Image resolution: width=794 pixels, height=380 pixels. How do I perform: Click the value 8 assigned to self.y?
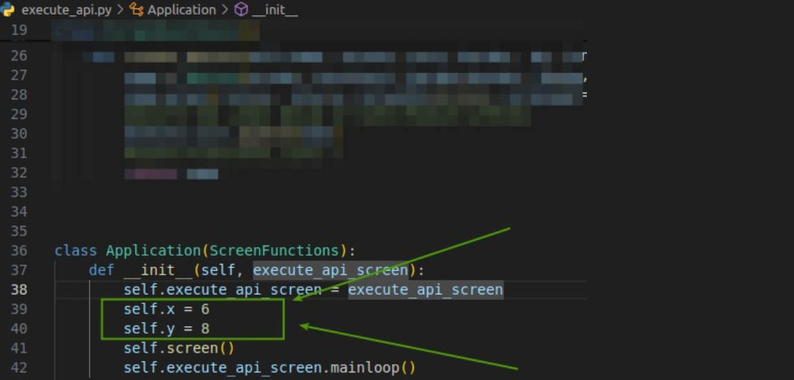coord(205,328)
